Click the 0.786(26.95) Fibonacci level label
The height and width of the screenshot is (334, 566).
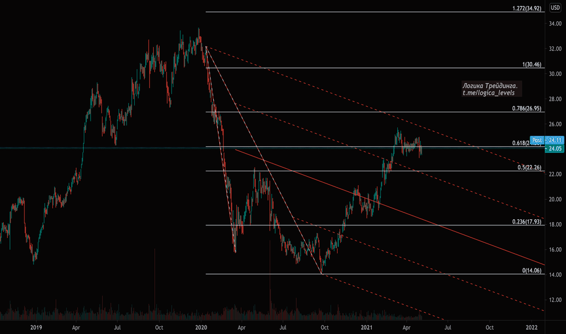[527, 108]
